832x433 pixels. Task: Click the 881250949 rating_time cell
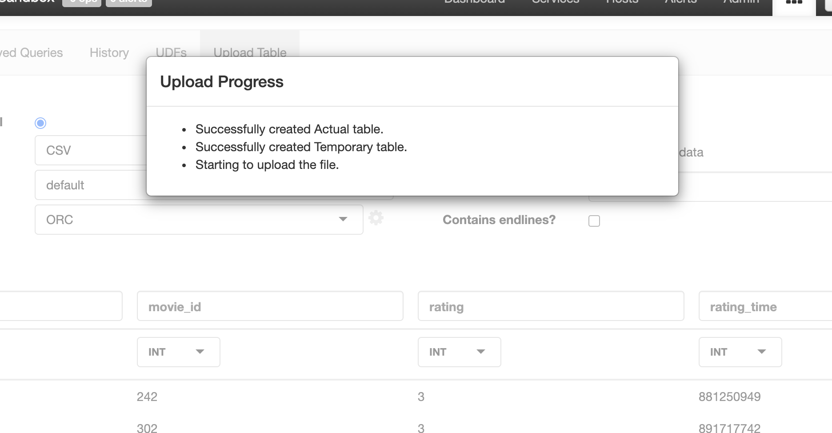[730, 397]
